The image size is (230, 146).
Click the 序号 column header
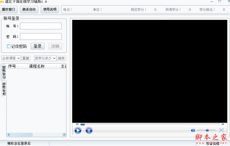(12, 66)
